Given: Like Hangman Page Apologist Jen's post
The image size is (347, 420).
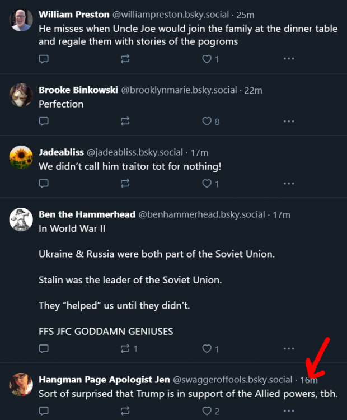Looking at the screenshot, I should (x=207, y=411).
